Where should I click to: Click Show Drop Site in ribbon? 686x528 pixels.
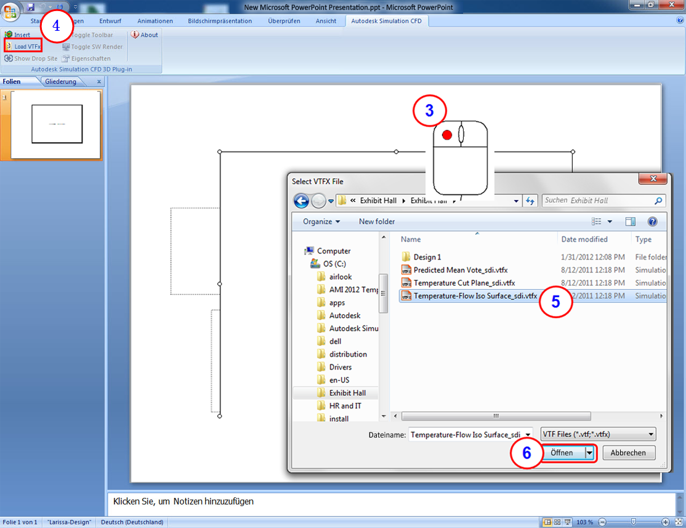31,58
